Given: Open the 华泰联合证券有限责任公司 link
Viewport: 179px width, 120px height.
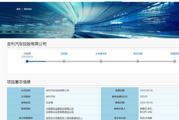Looking at the screenshot, I should click(60, 112).
